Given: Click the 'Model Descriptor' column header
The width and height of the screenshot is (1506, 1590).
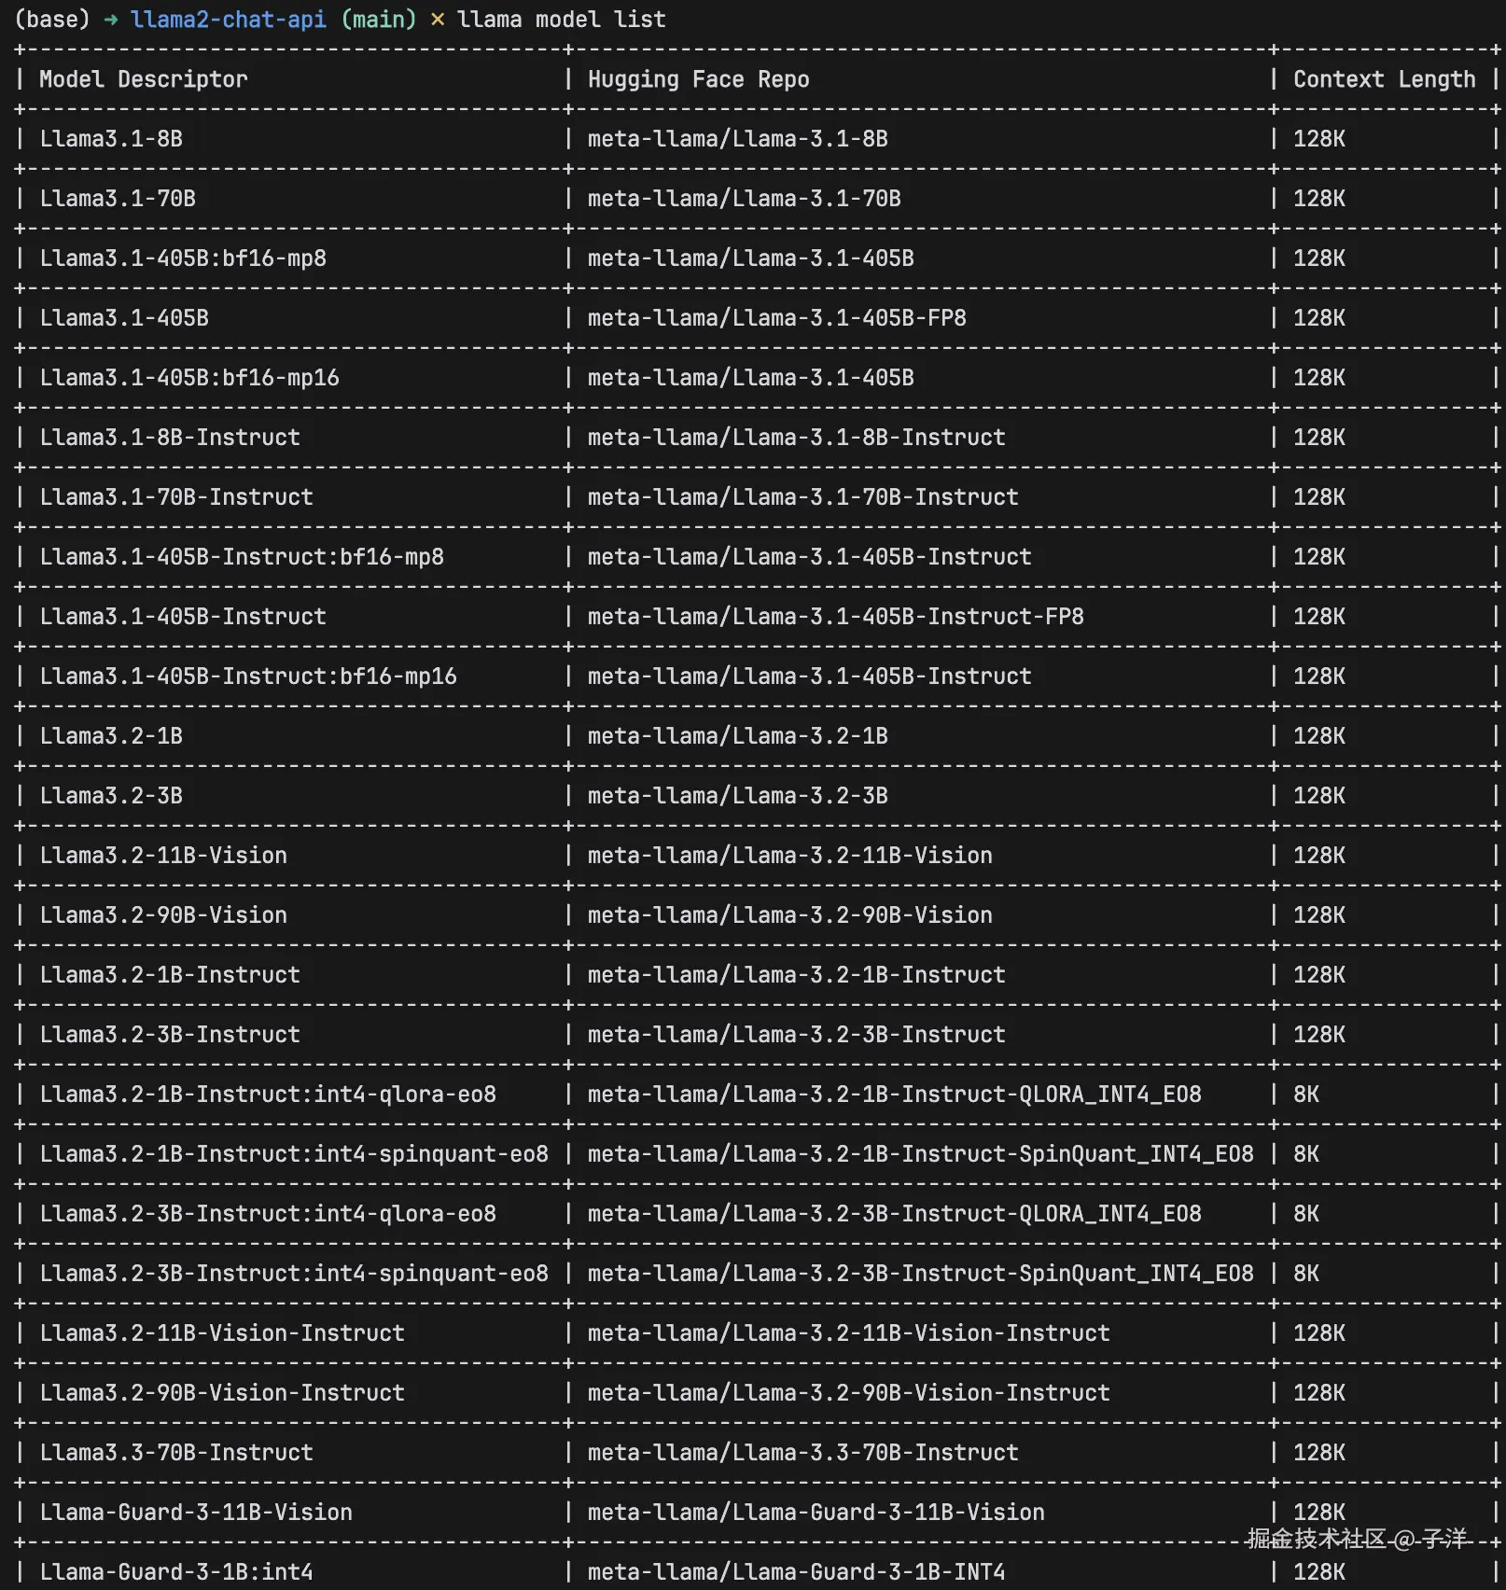Looking at the screenshot, I should click(144, 79).
